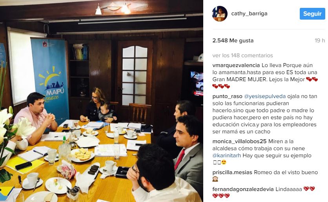Open the @yesisepulveda mention
The image size is (328, 202).
[265, 96]
